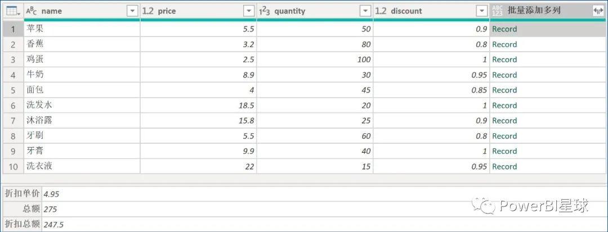This screenshot has height=232, width=608.
Task: Click the price cell 15.8
Action: coord(198,121)
